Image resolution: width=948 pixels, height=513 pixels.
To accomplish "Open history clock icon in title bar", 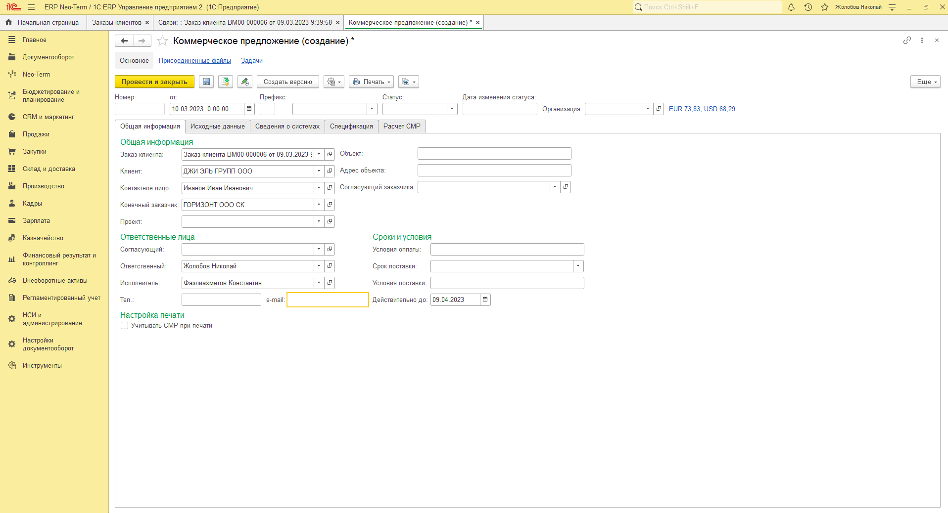I will point(808,7).
